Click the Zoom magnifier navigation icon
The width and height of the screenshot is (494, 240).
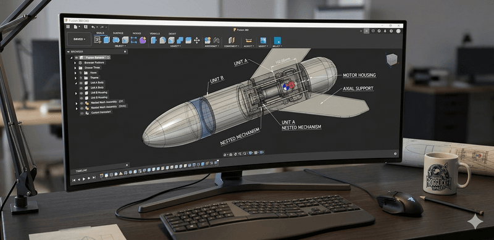245,154
